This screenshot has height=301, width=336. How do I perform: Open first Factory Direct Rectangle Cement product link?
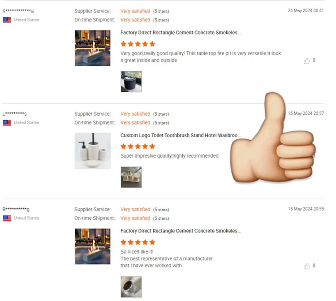tap(181, 33)
